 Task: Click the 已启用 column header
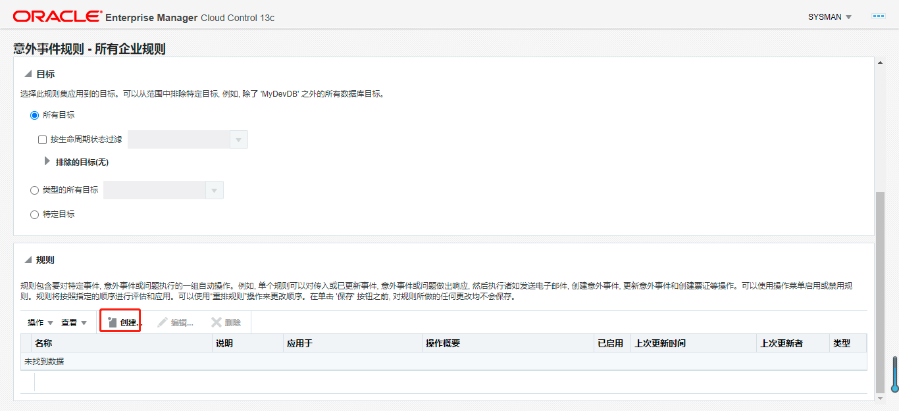pyautogui.click(x=611, y=343)
